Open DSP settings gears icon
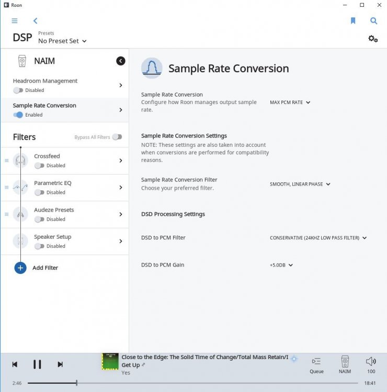The height and width of the screenshot is (392, 387). pos(373,39)
